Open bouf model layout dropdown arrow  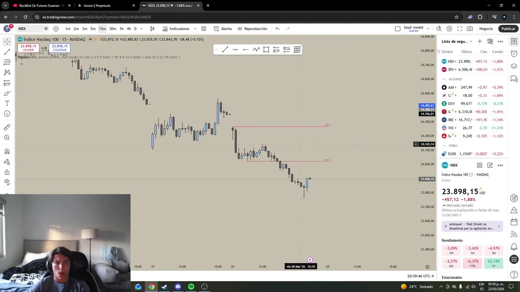[428, 29]
